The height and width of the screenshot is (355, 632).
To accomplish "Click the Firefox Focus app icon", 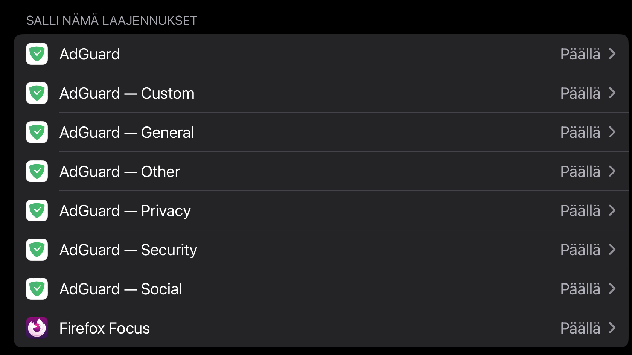I will (37, 328).
